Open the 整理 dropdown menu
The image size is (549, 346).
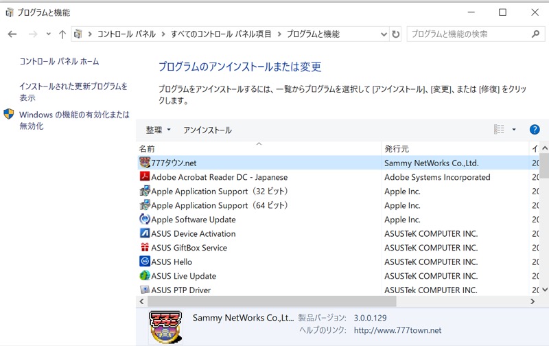[158, 130]
